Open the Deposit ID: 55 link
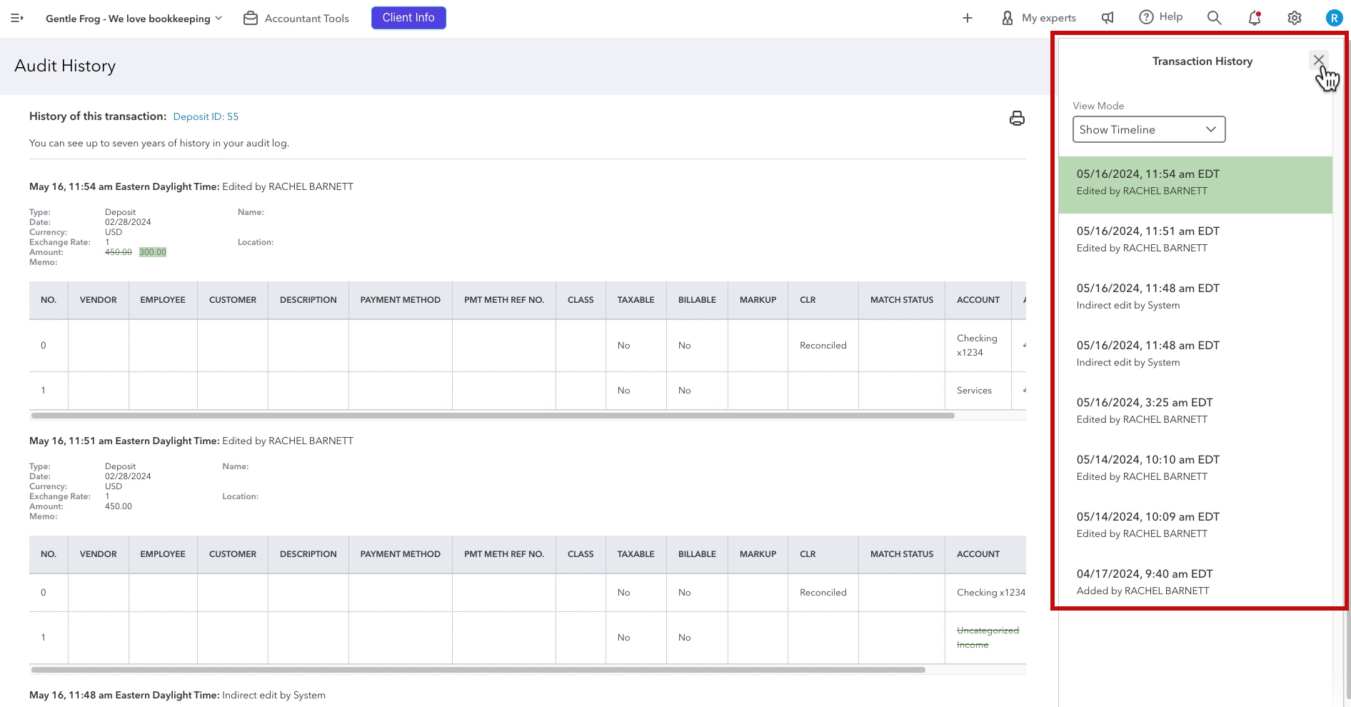 coord(206,116)
